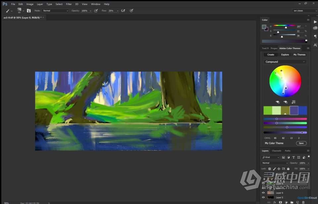Screen dimensions: 318x204
Task: Select the olive base theme swatch
Action: pos(285,111)
